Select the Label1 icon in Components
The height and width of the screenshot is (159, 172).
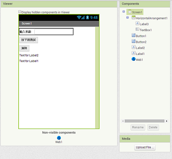click(x=134, y=53)
